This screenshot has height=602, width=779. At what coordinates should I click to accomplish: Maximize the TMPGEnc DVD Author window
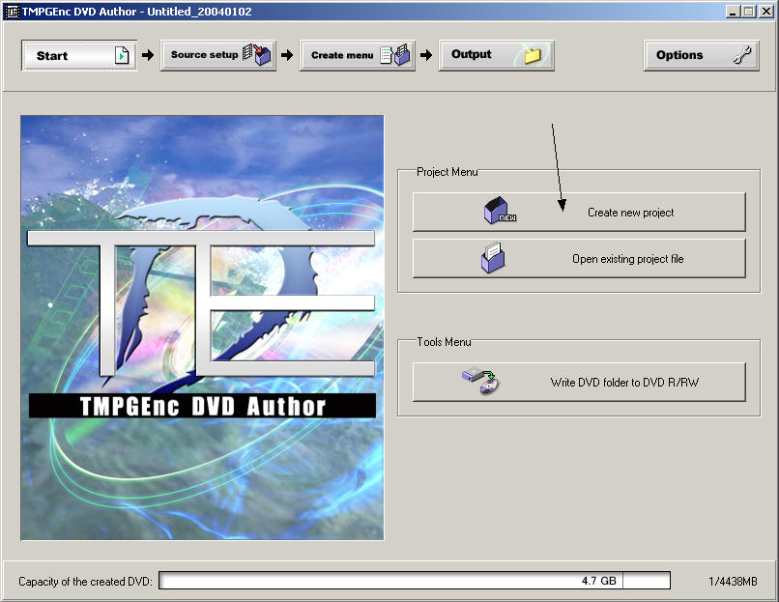[x=749, y=12]
